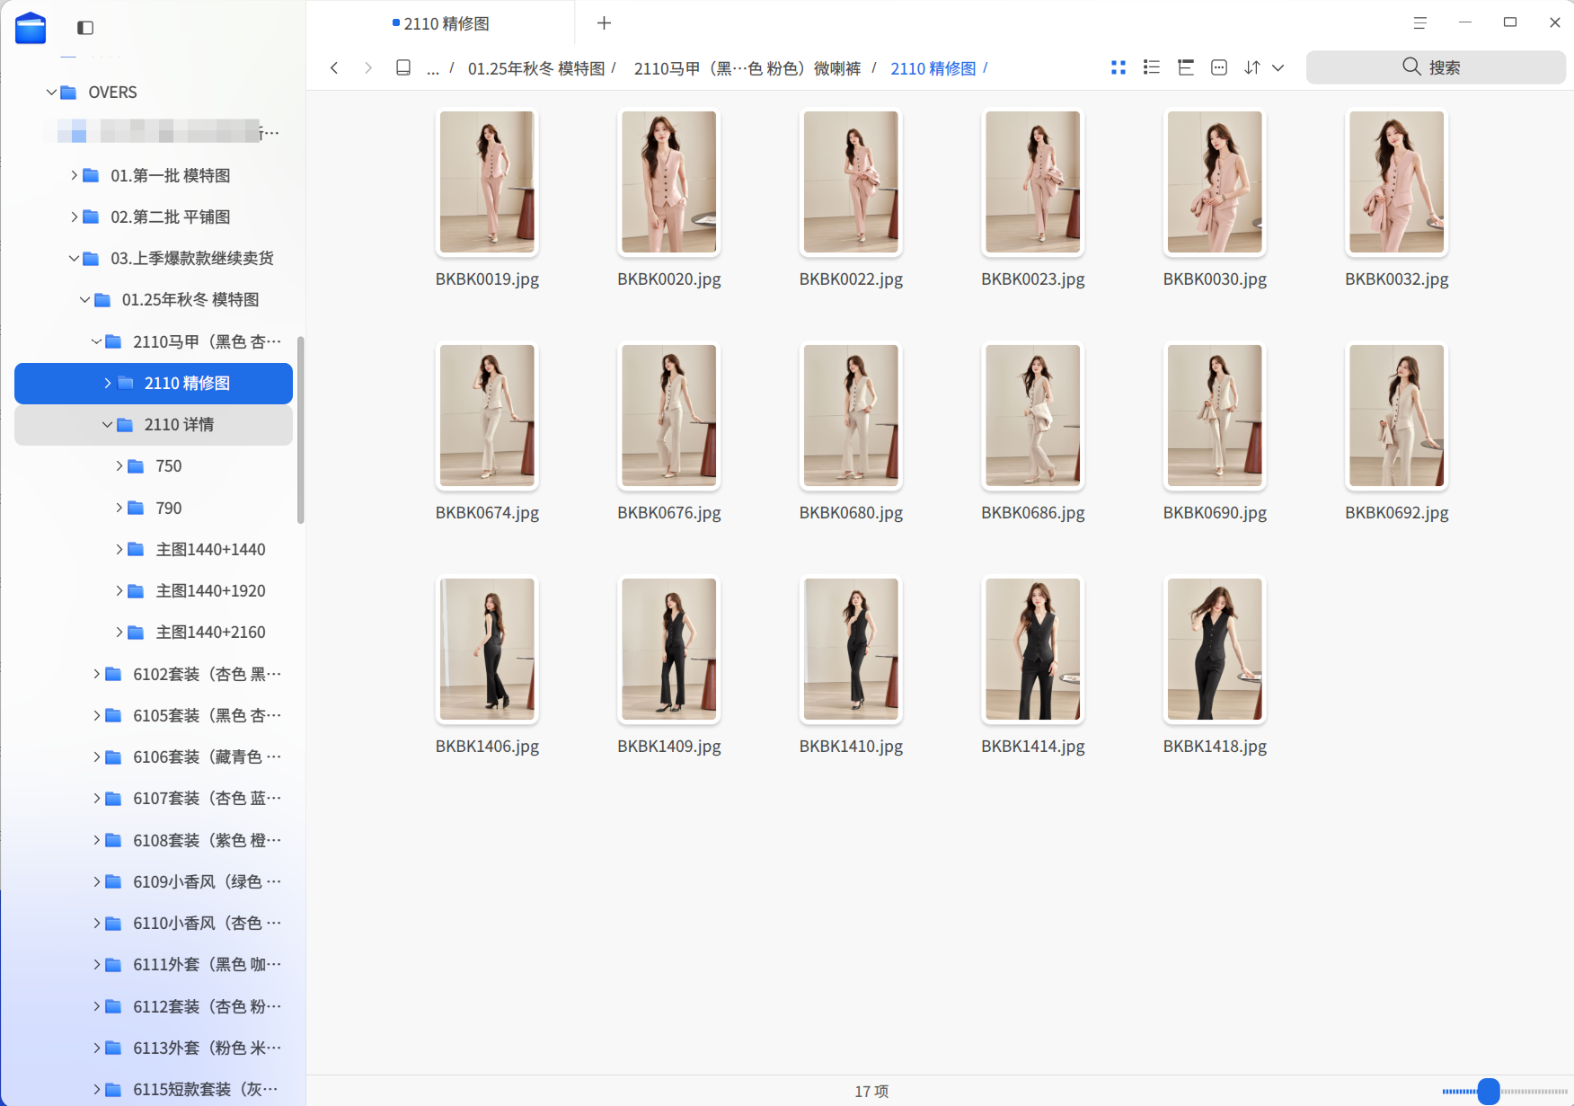Click the sidebar vertical scrollbar
1574x1106 pixels.
pos(300,429)
